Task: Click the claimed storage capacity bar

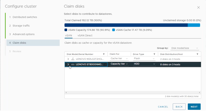Action: click(x=126, y=25)
